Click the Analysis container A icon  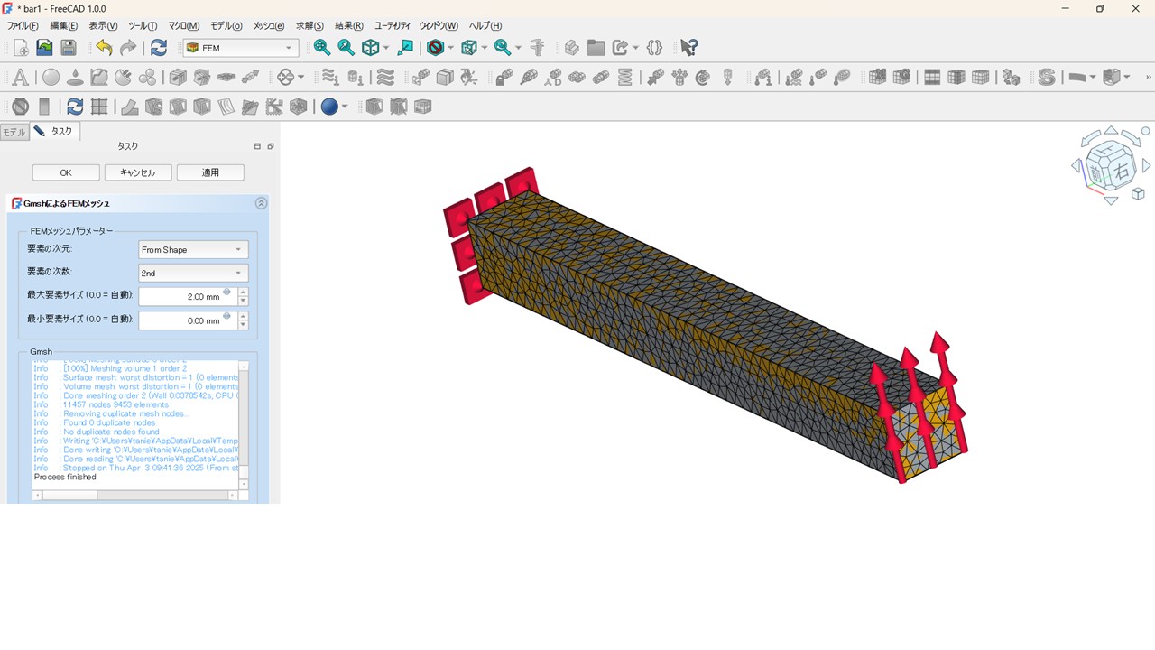(20, 78)
